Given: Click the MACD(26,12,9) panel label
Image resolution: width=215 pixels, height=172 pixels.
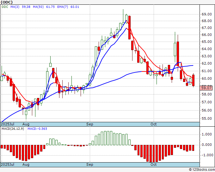Looking at the screenshot, I should [13, 129].
